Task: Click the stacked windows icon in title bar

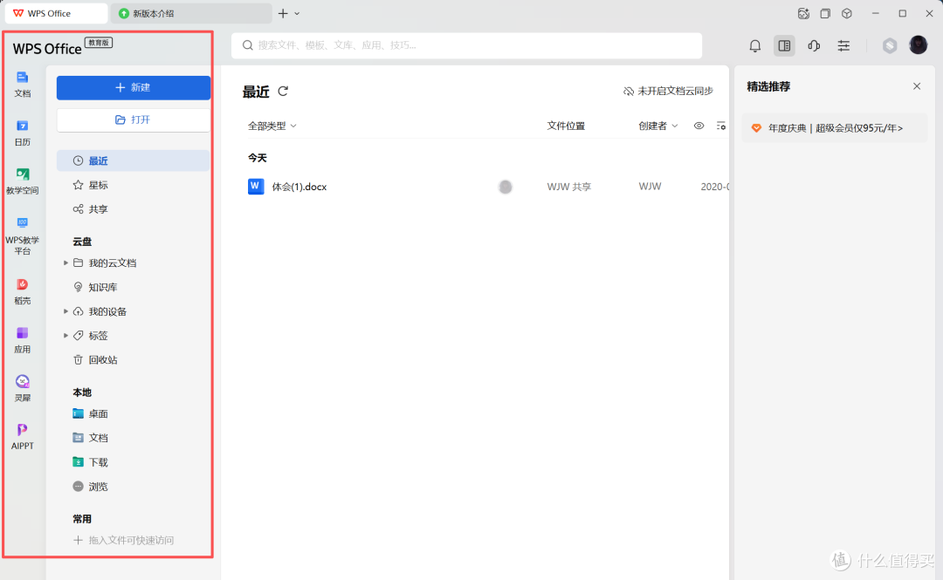Action: click(x=825, y=13)
